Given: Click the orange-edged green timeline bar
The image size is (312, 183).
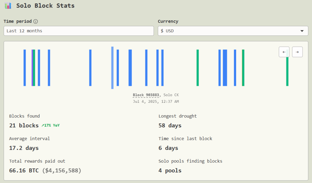Looking at the screenshot, I should [x=243, y=67].
